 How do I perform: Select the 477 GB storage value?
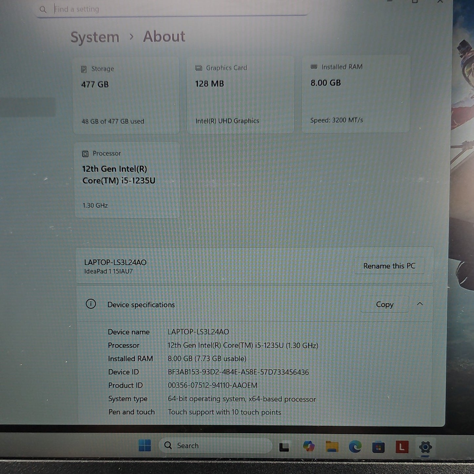point(95,85)
